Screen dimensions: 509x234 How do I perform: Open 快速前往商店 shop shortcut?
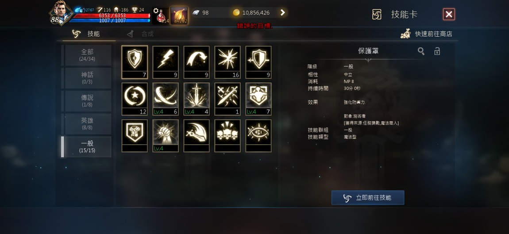point(426,34)
